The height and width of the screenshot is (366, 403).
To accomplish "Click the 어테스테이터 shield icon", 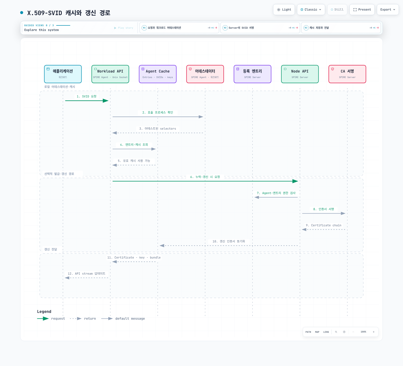I will coord(190,69).
